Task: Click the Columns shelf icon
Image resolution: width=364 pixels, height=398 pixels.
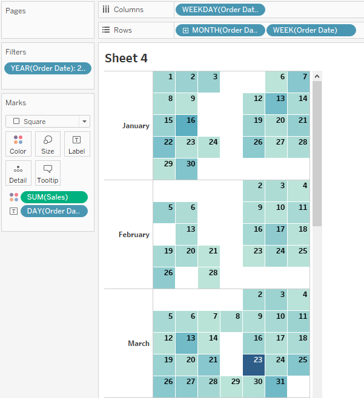Action: click(106, 10)
